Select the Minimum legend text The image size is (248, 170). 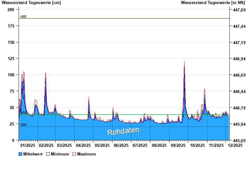click(x=60, y=154)
